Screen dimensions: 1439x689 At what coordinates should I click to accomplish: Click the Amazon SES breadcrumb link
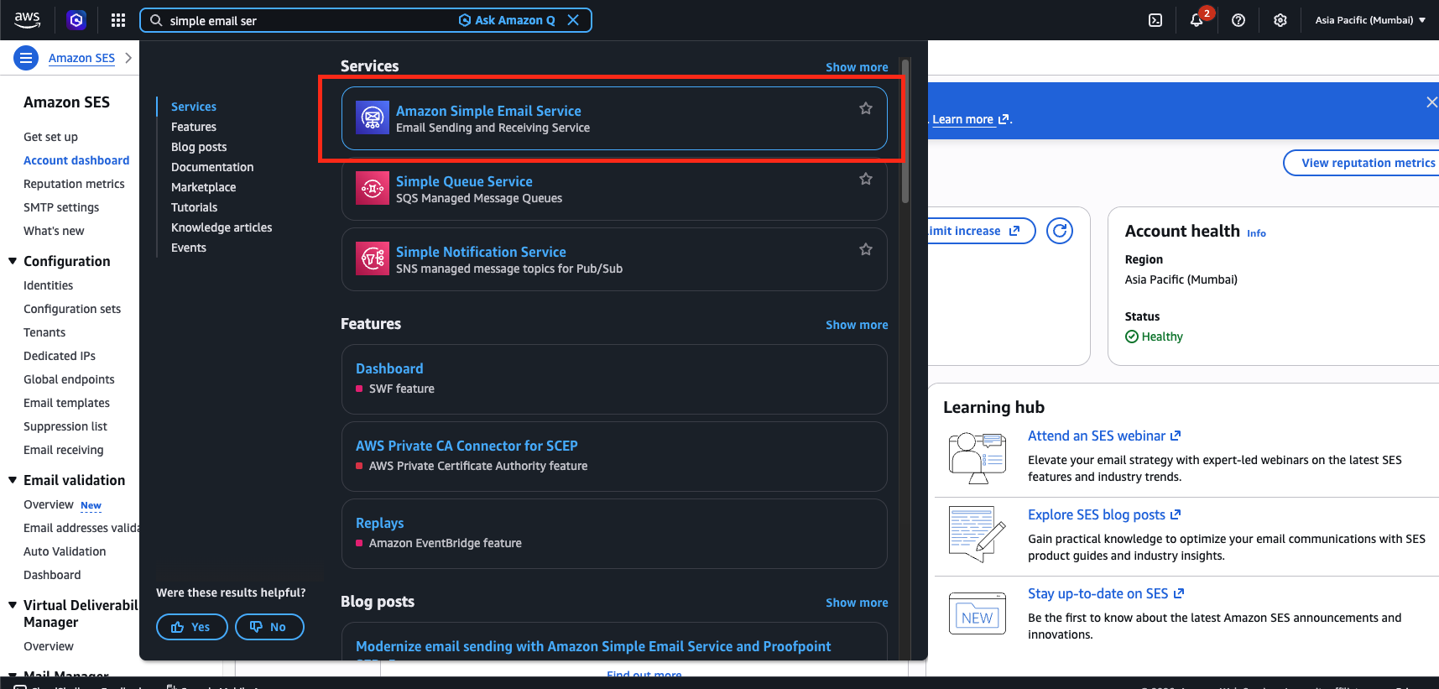point(81,58)
